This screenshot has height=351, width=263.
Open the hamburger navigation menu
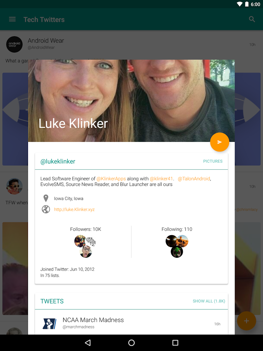(12, 19)
